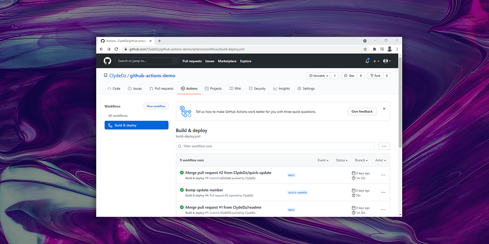Screen dimensions: 489x244
Task: Show All workflows list
Action: (x=118, y=115)
